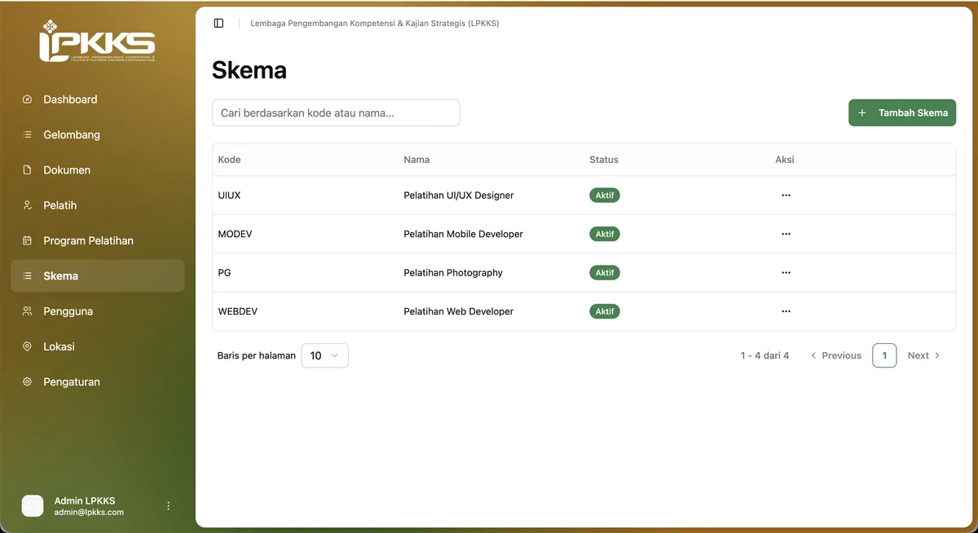
Task: Click the UIUX code cell
Action: 230,196
